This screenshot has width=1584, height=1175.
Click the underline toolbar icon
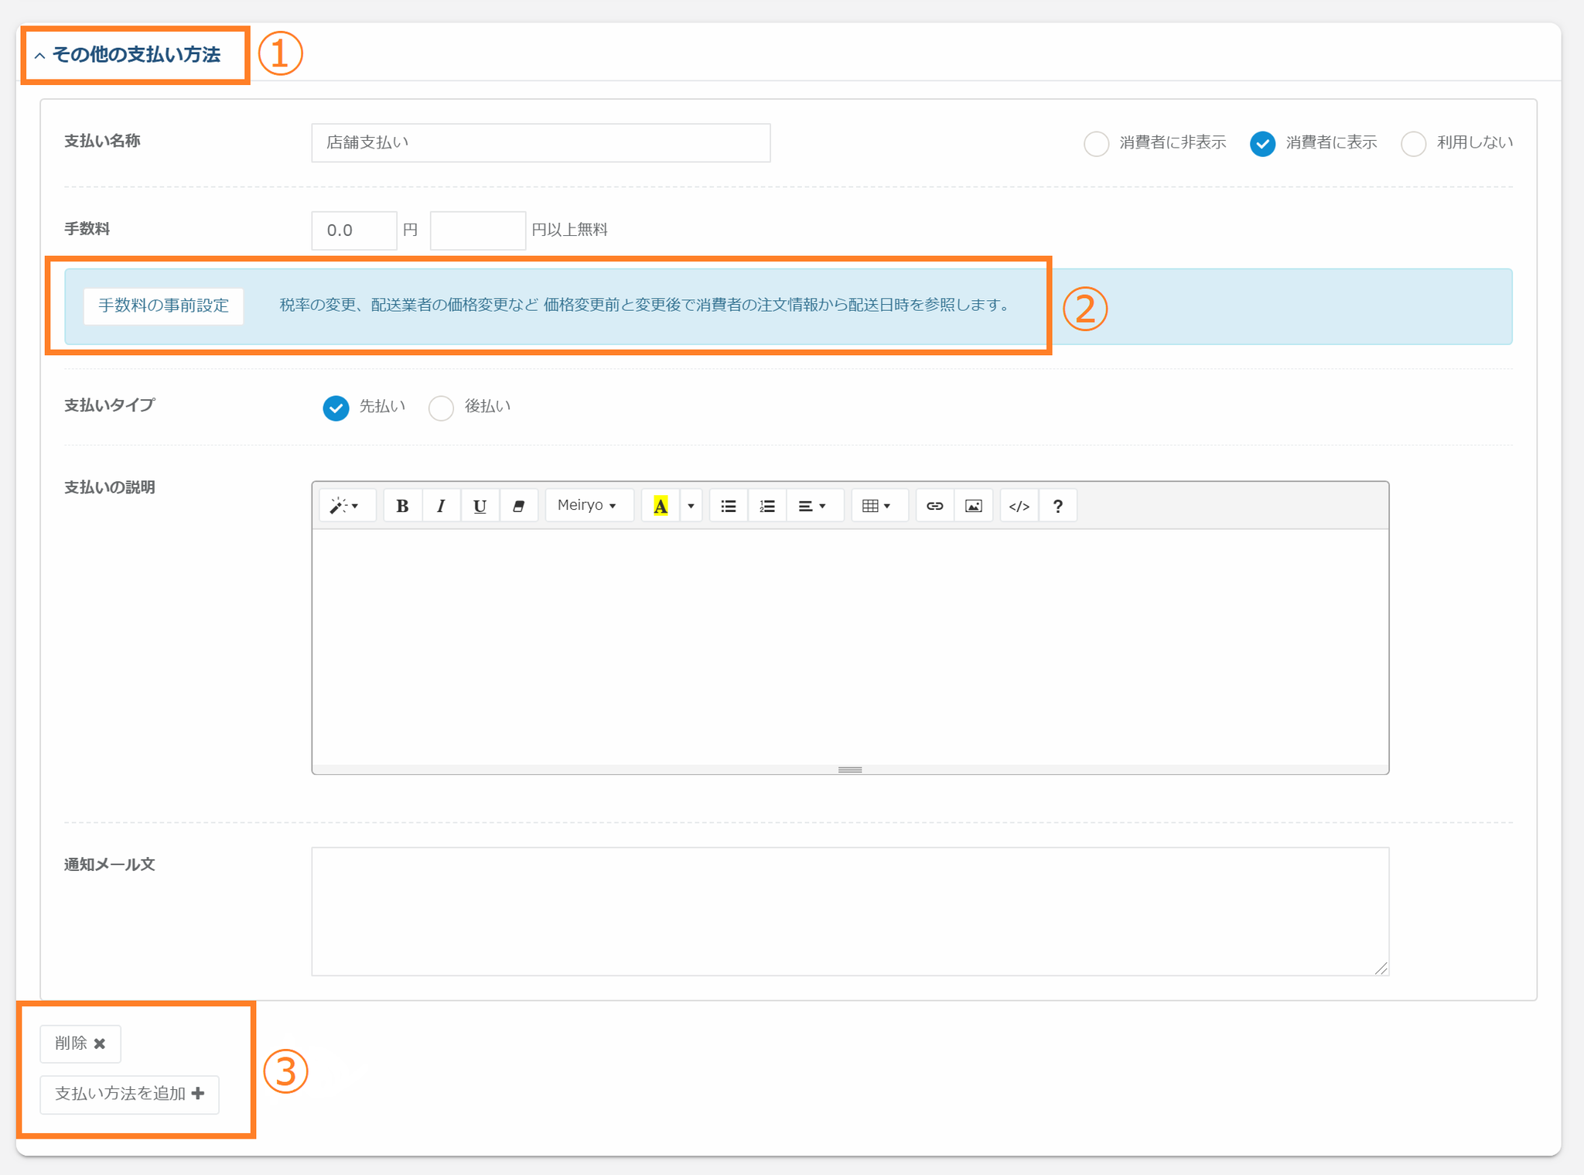(480, 506)
